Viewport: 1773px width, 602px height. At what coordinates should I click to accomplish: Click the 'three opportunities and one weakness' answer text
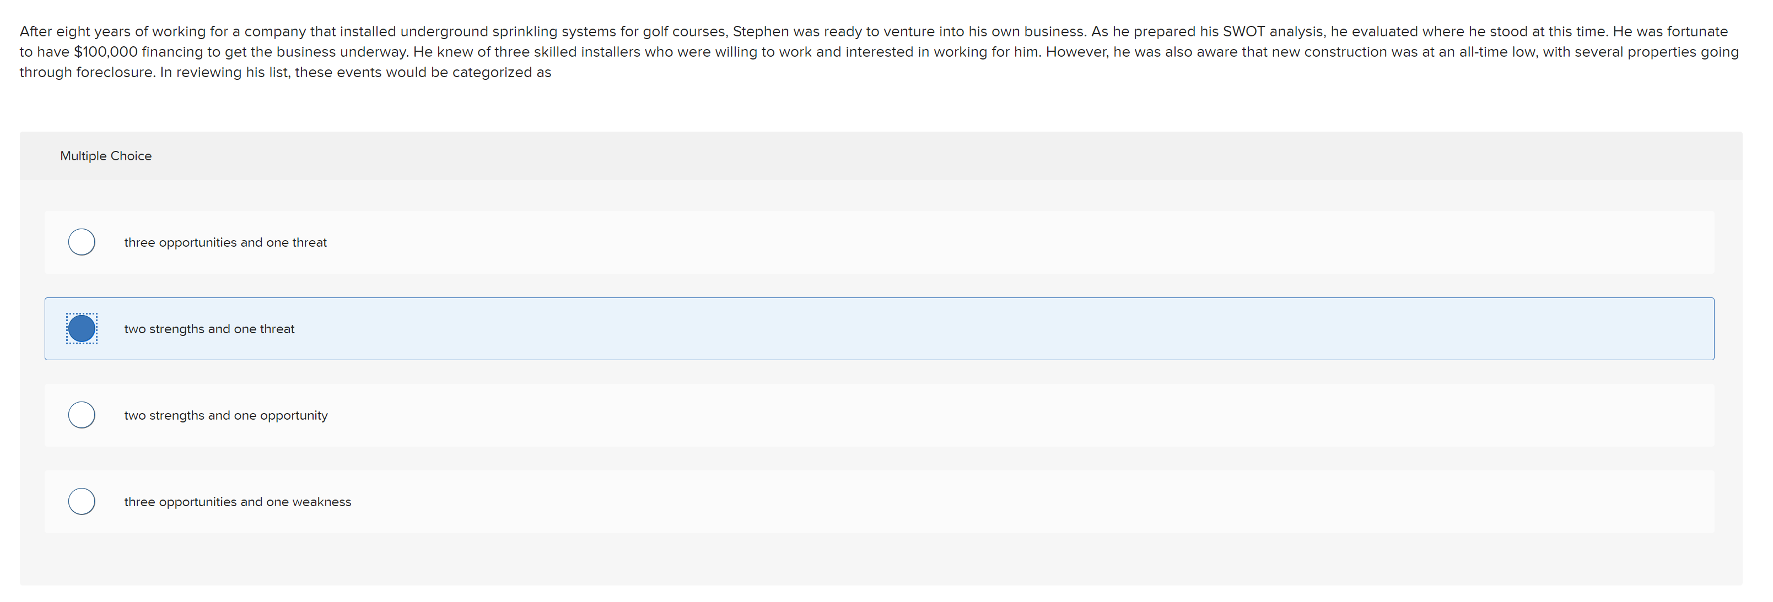click(237, 501)
